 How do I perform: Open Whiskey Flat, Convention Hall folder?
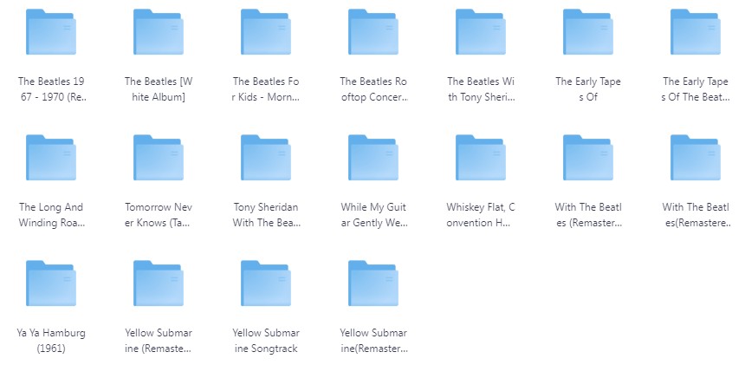click(x=481, y=157)
